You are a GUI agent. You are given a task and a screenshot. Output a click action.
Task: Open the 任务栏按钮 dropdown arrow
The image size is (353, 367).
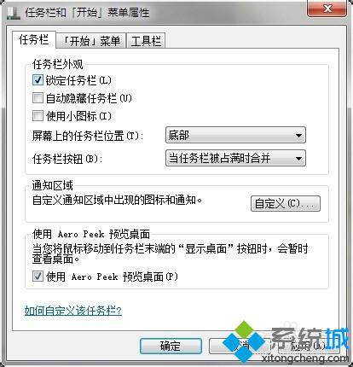pyautogui.click(x=298, y=158)
